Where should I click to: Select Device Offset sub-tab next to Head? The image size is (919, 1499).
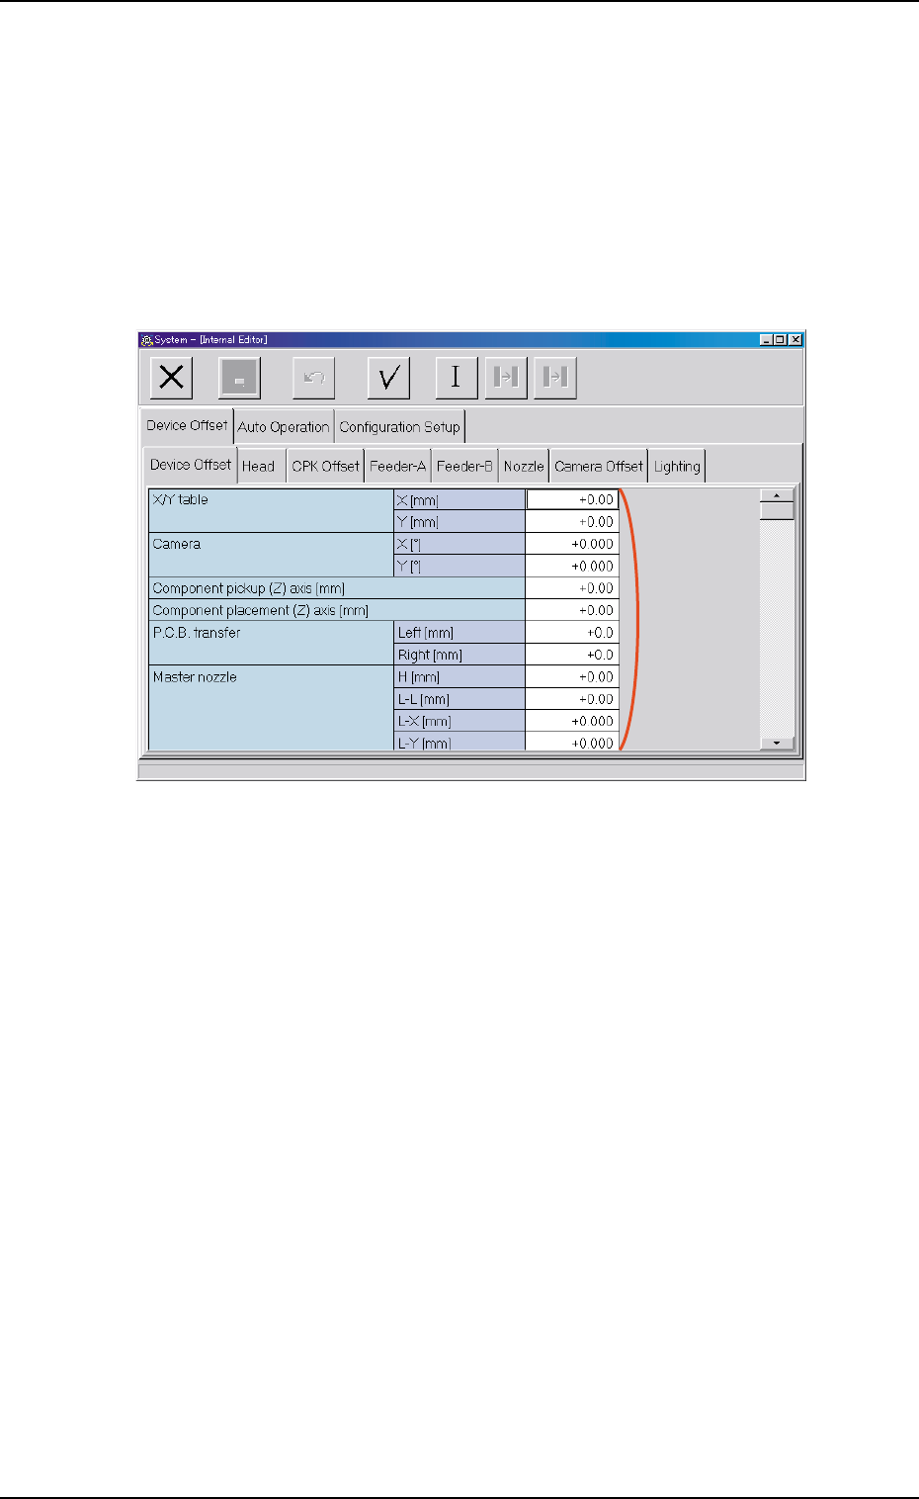pos(191,465)
